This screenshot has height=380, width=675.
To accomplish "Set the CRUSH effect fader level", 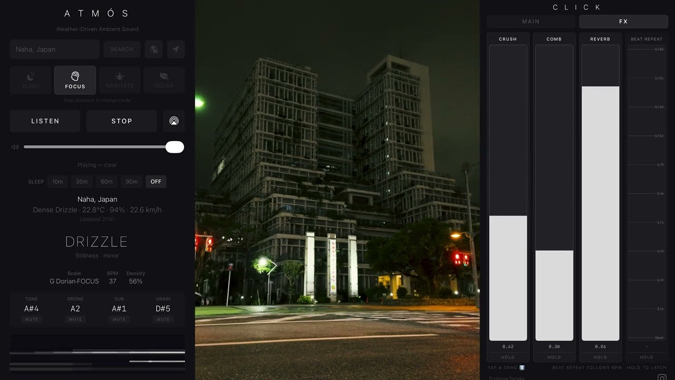I will [508, 193].
